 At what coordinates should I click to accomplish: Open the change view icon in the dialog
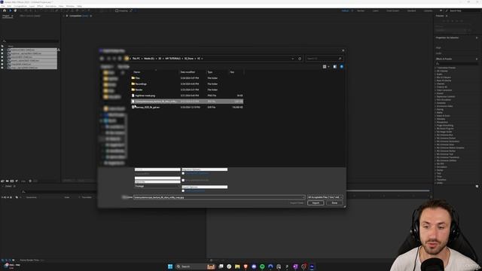tap(325, 66)
